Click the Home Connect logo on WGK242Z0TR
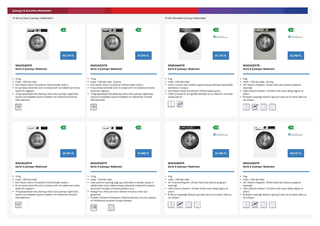 click(295, 135)
